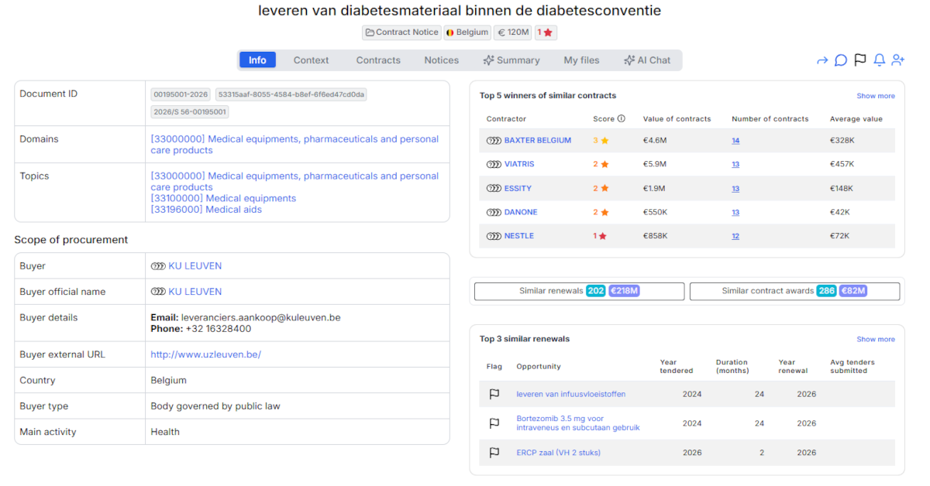Toggle the flag bookmark in the top toolbar
Viewport: 930px width, 486px height.
click(860, 60)
